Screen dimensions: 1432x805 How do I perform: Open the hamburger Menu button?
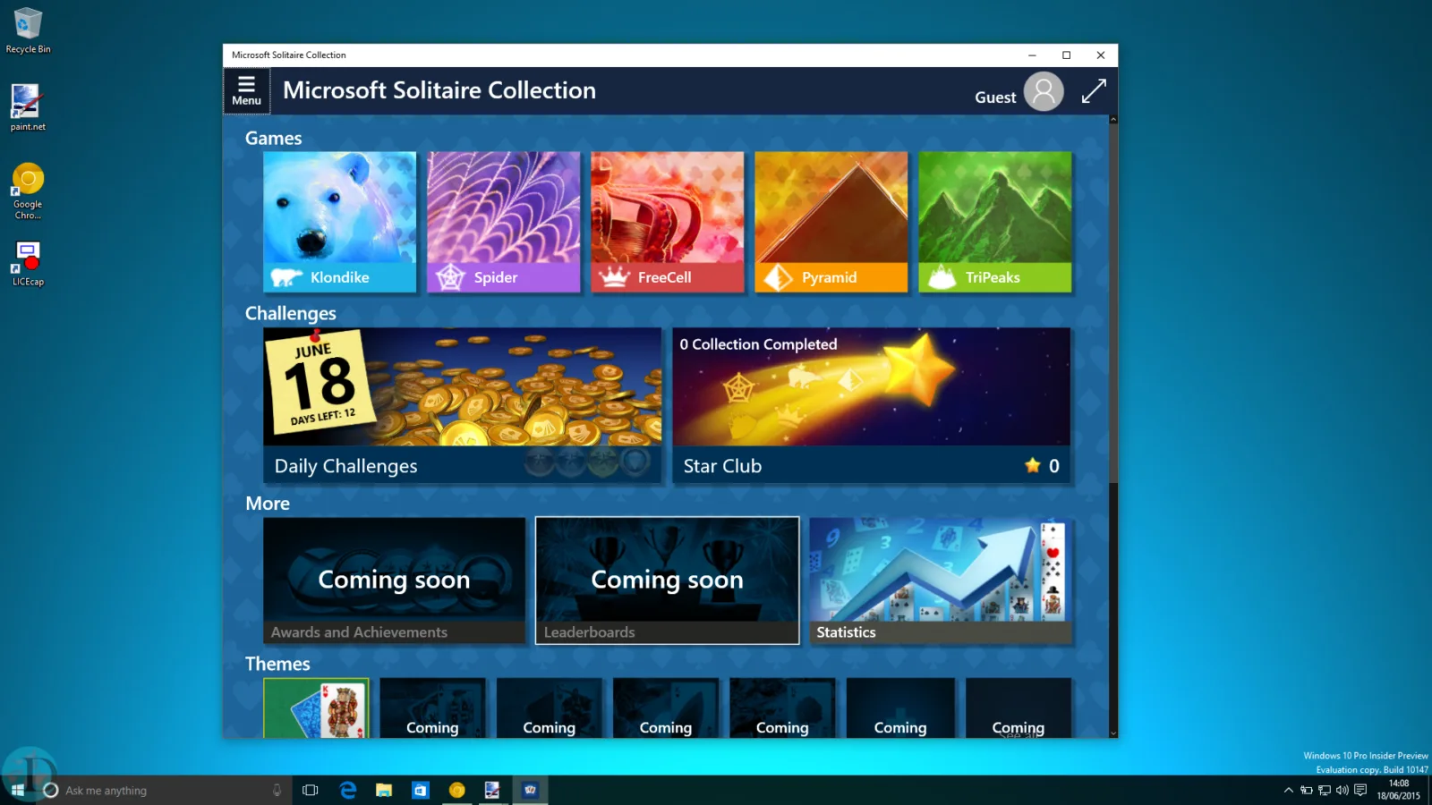246,90
